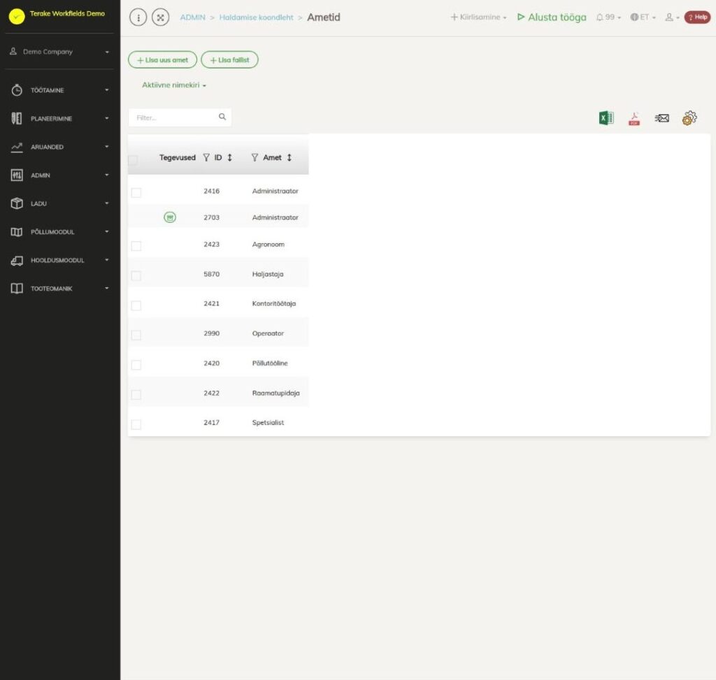The image size is (716, 680).
Task: Expand the PLANEERIMINE sidebar section
Action: pyautogui.click(x=60, y=119)
